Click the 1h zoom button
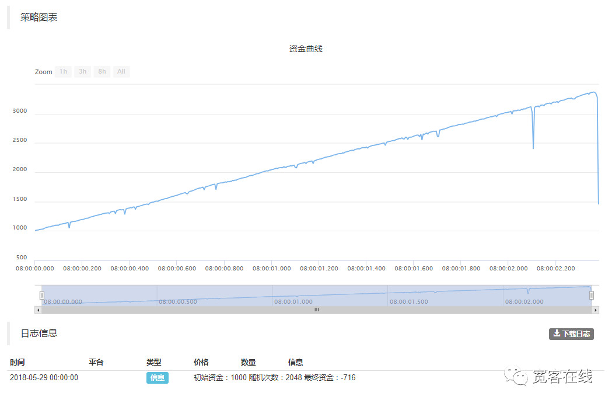Viewport: 612px width, 403px height. pos(63,72)
